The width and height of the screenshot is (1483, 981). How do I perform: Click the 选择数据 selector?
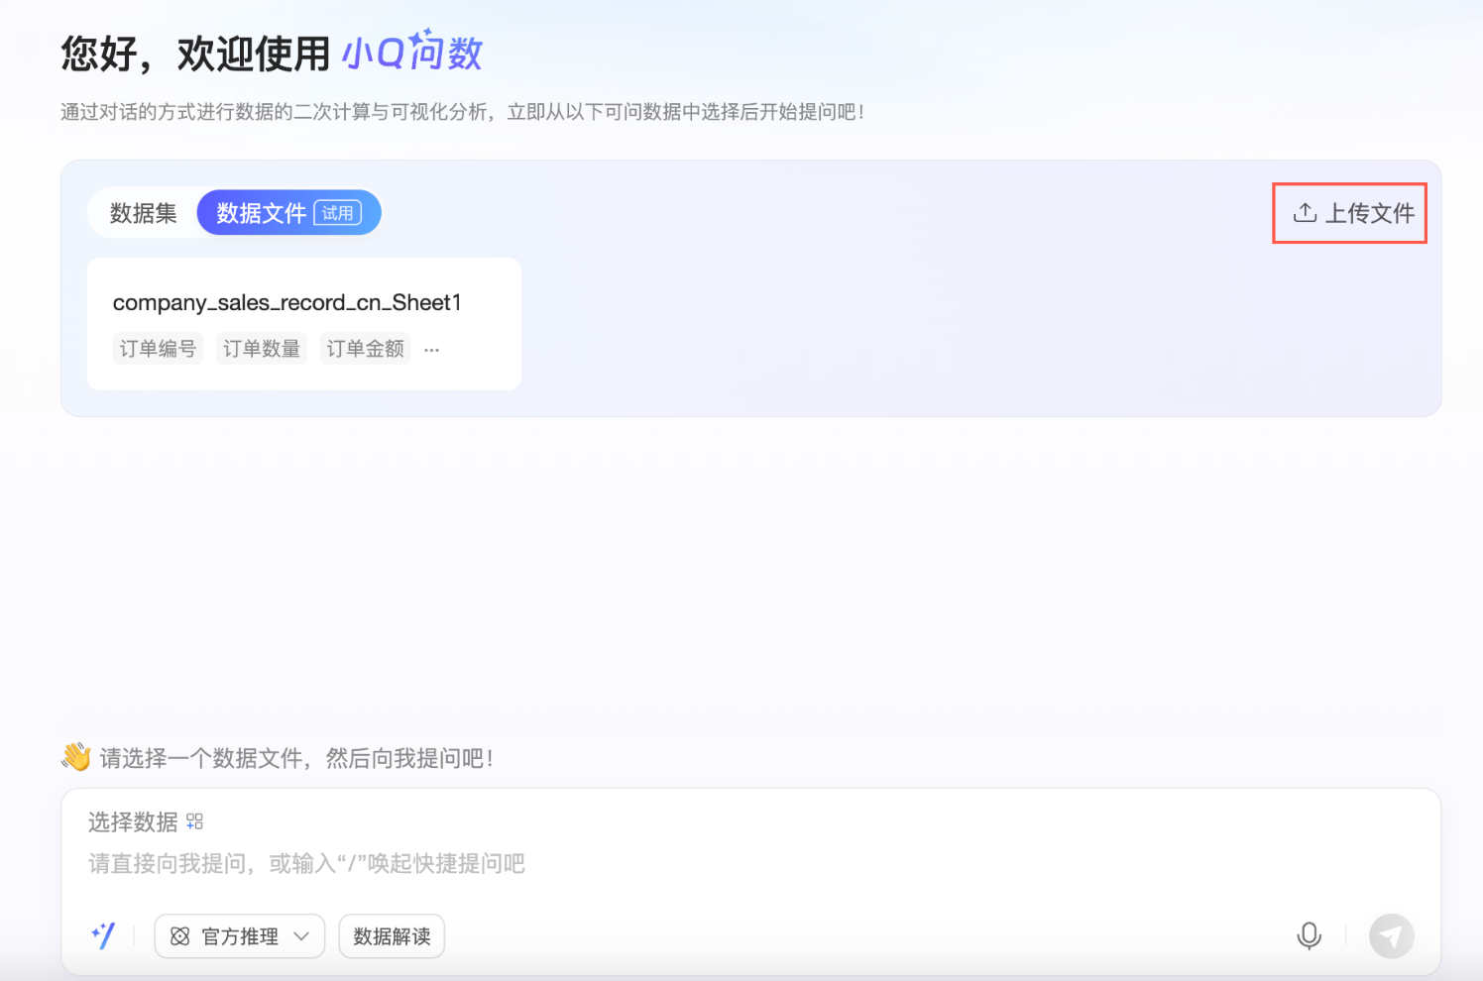146,821
